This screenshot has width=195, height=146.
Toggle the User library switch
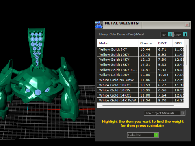pyautogui.click(x=181, y=34)
